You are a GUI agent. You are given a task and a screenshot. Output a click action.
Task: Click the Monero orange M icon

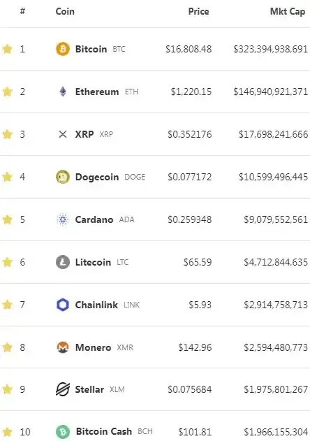click(x=63, y=347)
